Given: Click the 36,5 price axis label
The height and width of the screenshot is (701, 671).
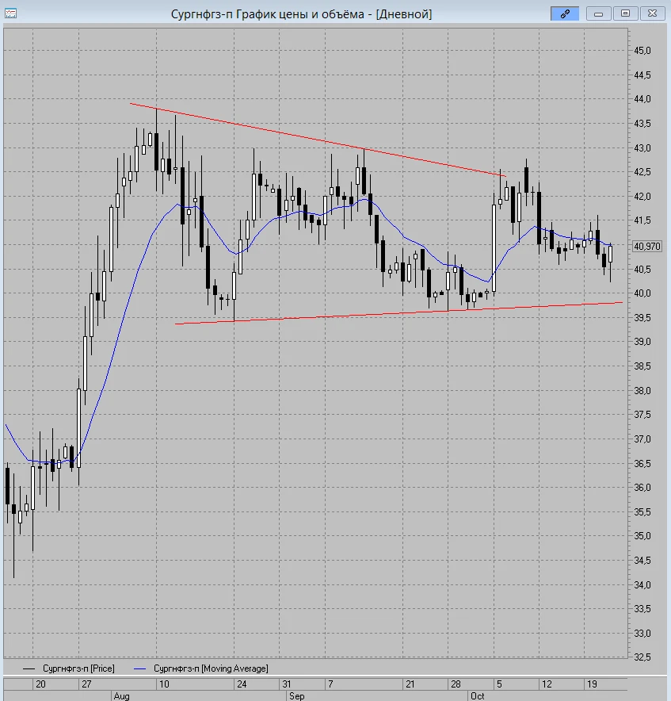Looking at the screenshot, I should 642,463.
